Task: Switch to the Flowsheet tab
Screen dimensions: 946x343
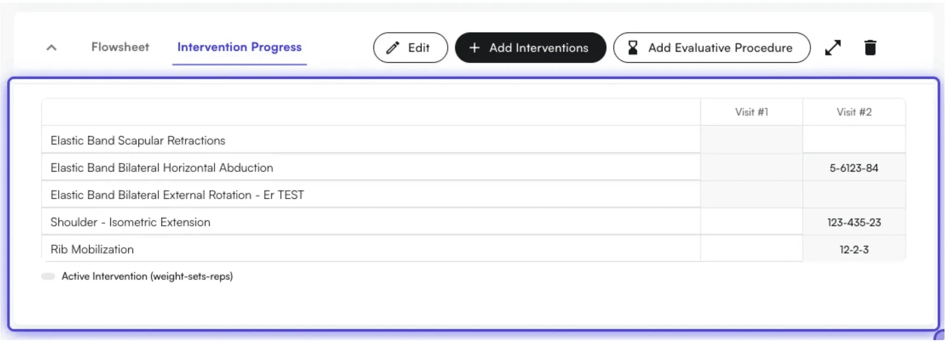Action: coord(121,47)
